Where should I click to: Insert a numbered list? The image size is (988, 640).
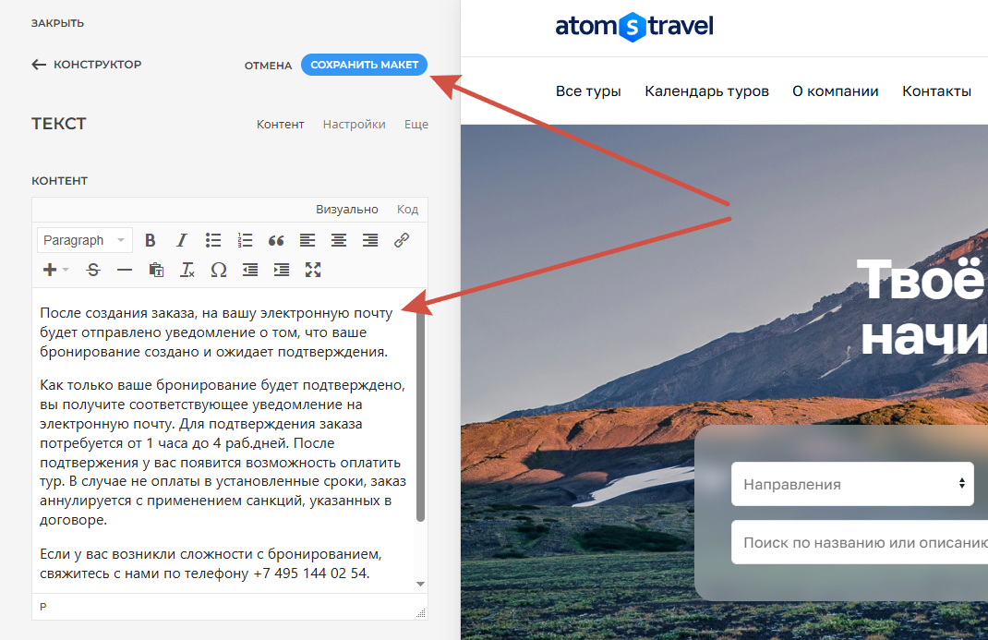tap(245, 241)
